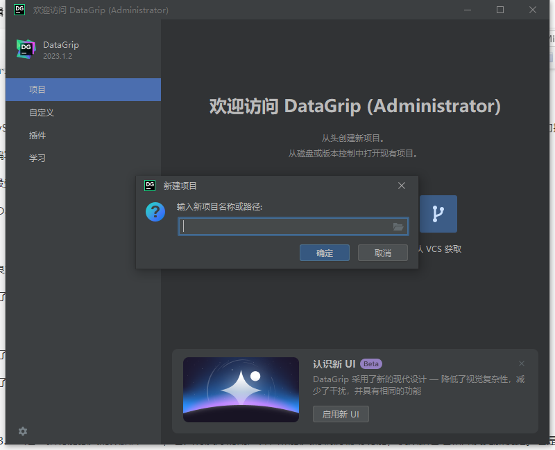
Task: Click the VCS branch icon button
Action: click(438, 214)
